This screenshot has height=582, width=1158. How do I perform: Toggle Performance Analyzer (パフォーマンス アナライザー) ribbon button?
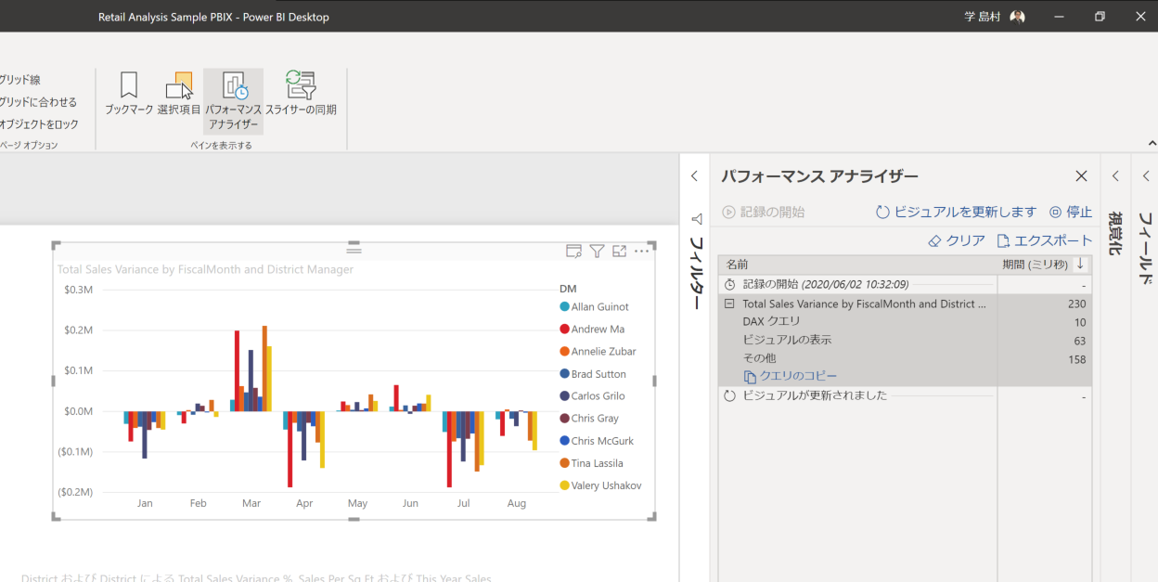[x=234, y=100]
